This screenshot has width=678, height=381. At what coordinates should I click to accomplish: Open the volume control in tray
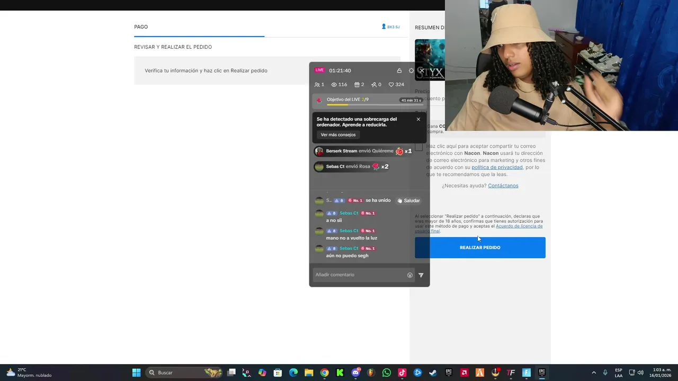[640, 373]
